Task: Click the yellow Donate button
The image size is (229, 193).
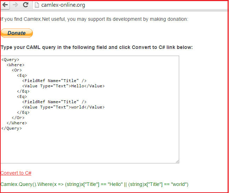Action: pos(17,33)
